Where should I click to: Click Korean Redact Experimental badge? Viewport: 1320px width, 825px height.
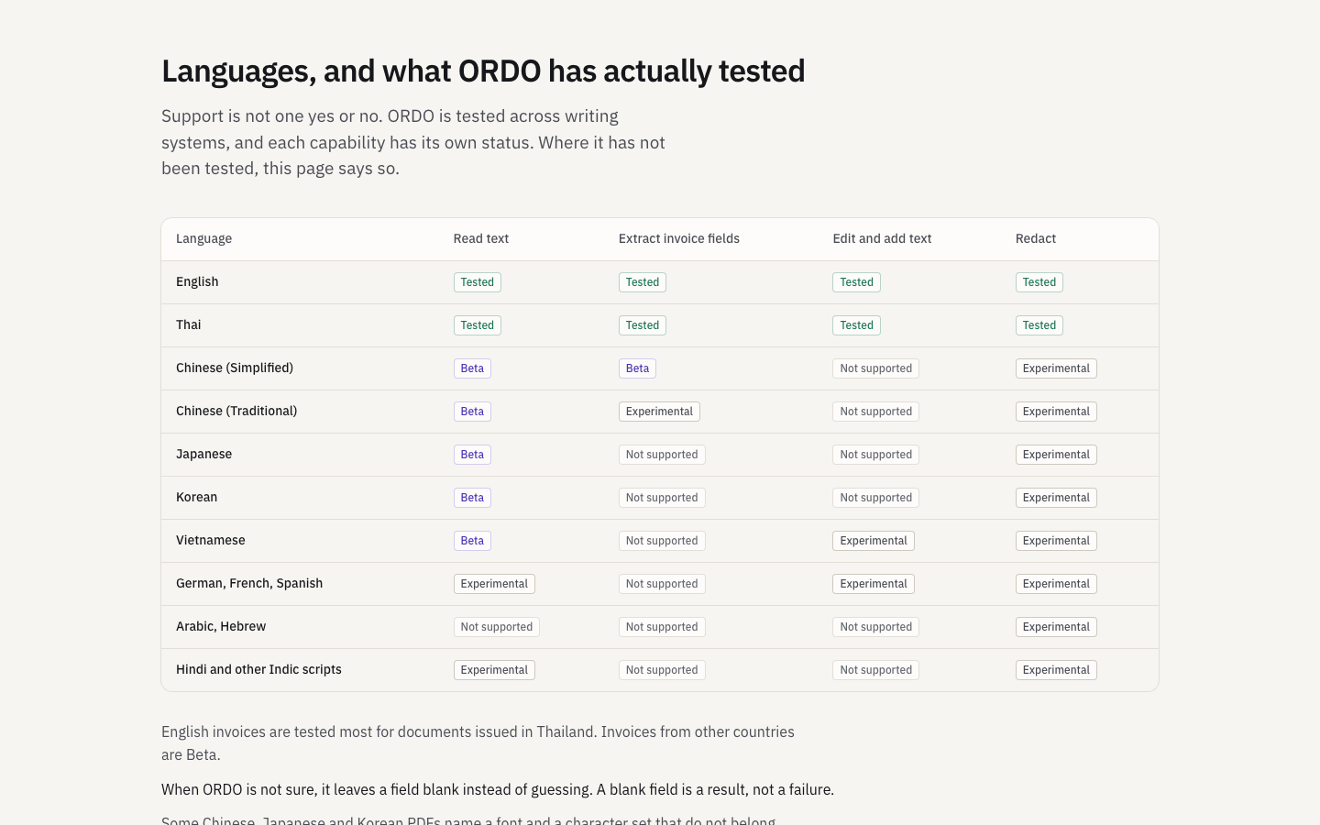point(1056,498)
